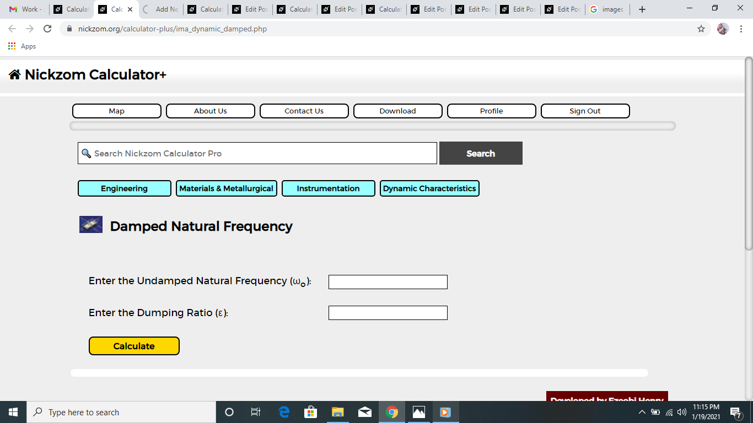Focus the Search Nickzom Calculator Pro field

[x=257, y=153]
